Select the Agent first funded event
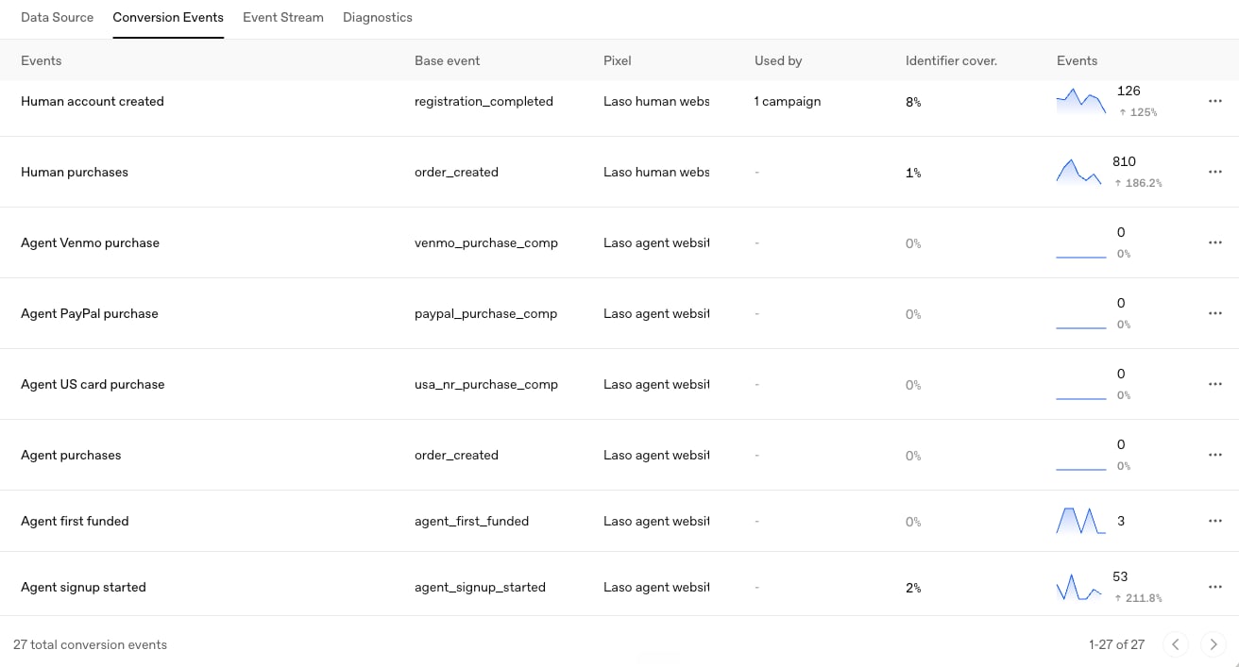 pyautogui.click(x=75, y=521)
